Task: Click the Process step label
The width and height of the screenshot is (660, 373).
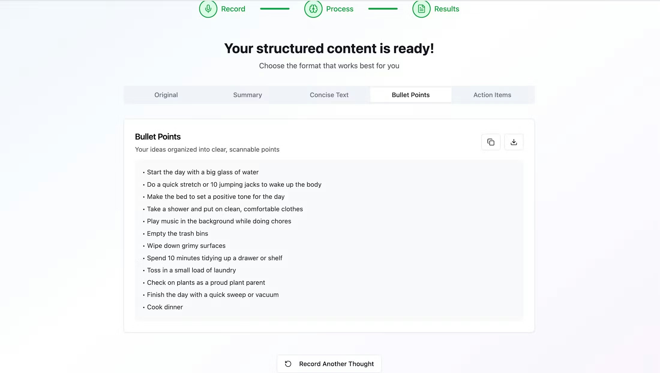Action: click(340, 9)
